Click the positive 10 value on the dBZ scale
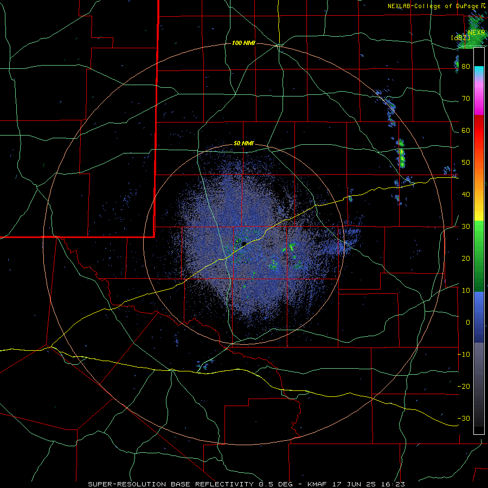The height and width of the screenshot is (488, 488). (x=466, y=291)
